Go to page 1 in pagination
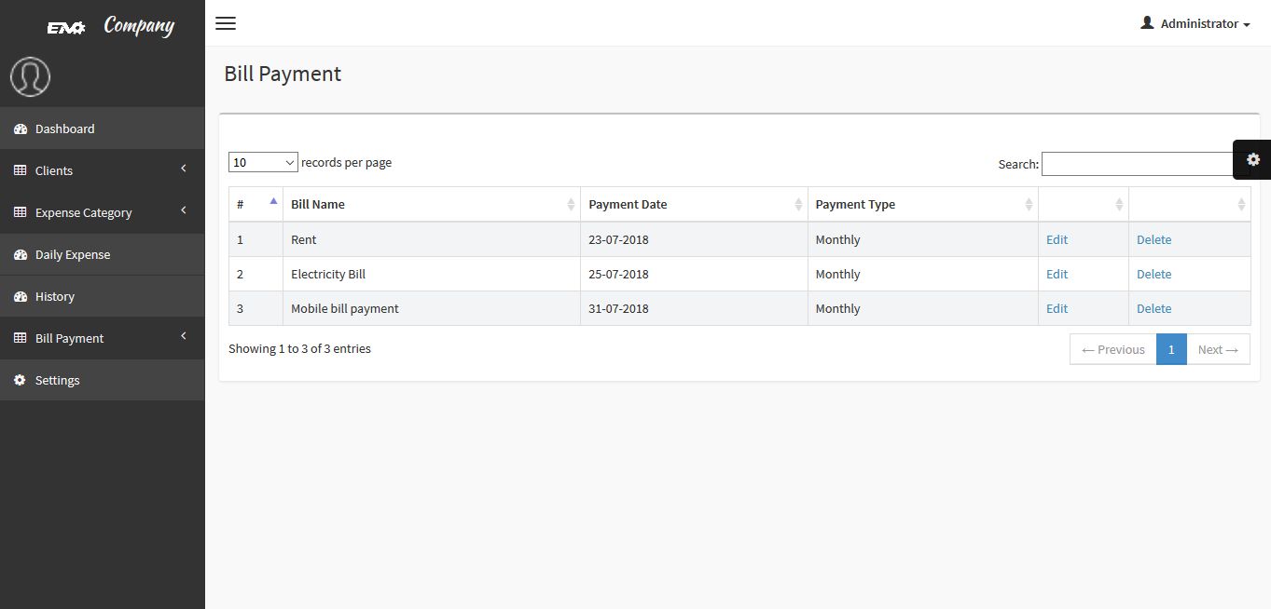Viewport: 1271px width, 609px height. click(1171, 349)
